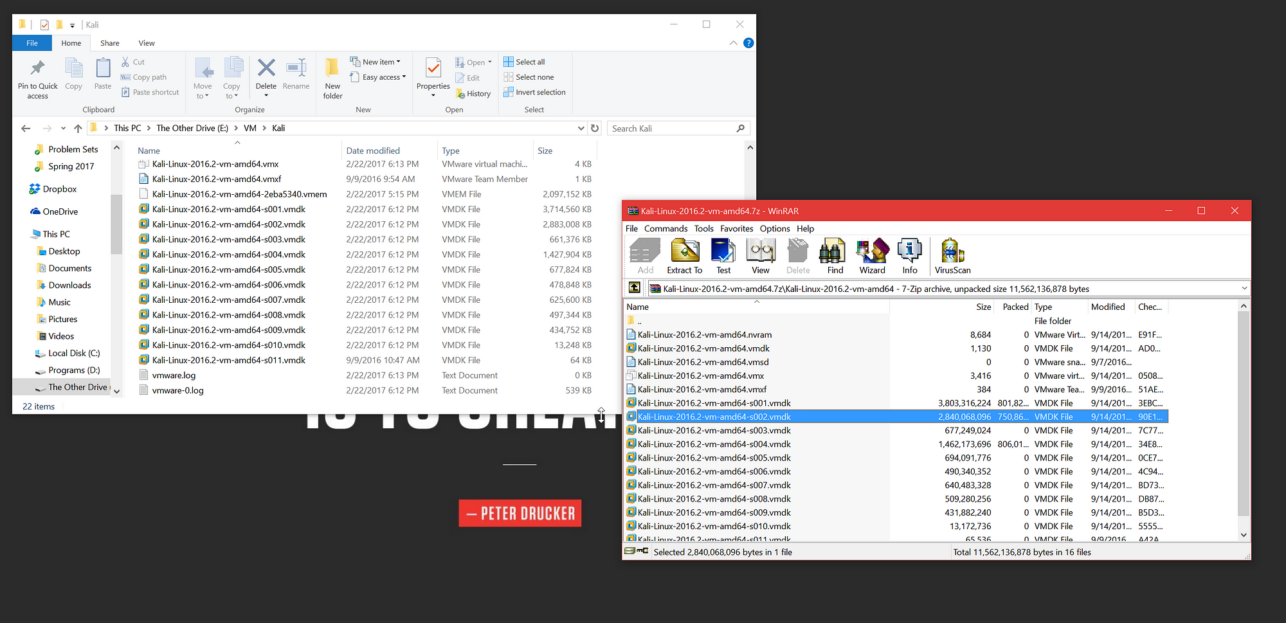Image resolution: width=1286 pixels, height=623 pixels.
Task: Open the WinRAR Commands menu
Action: tap(666, 228)
